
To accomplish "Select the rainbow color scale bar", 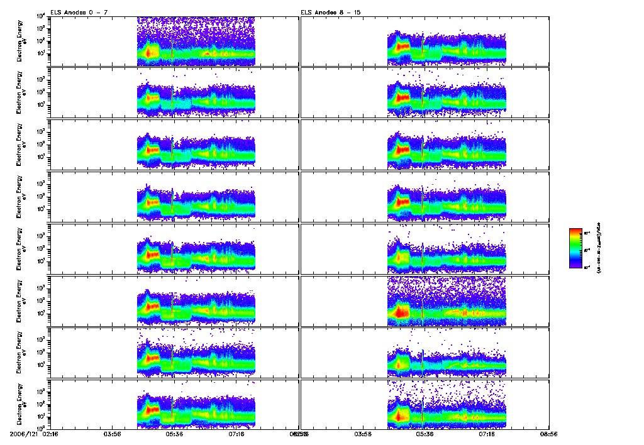I will click(x=575, y=248).
